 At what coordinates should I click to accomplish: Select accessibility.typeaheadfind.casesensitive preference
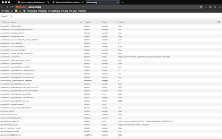click(x=111, y=70)
